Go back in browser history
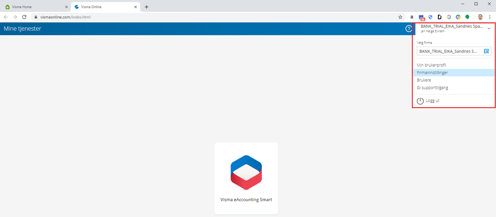The width and height of the screenshot is (496, 217). 5,17
